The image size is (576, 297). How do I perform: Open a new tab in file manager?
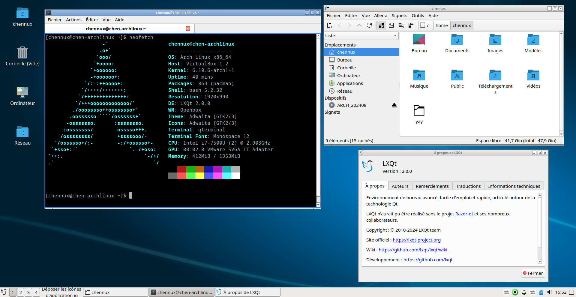[330, 25]
